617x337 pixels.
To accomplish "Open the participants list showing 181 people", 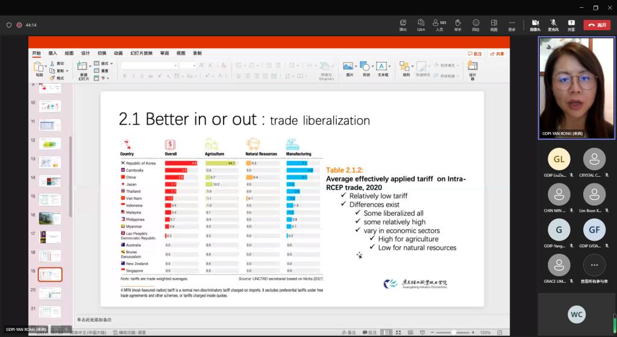I will point(440,24).
